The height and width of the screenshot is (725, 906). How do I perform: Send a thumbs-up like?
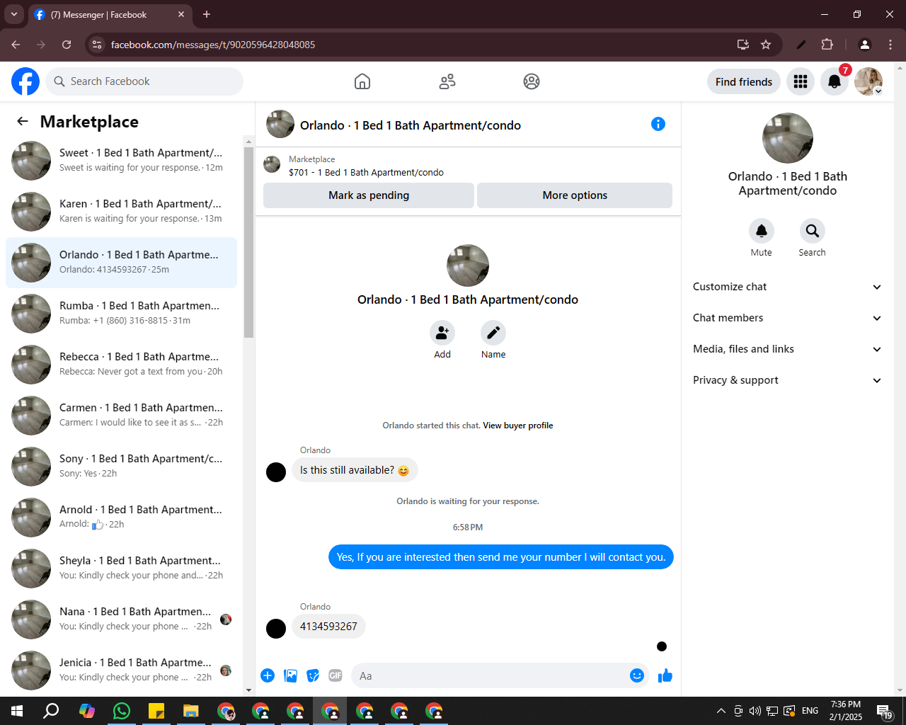point(665,675)
